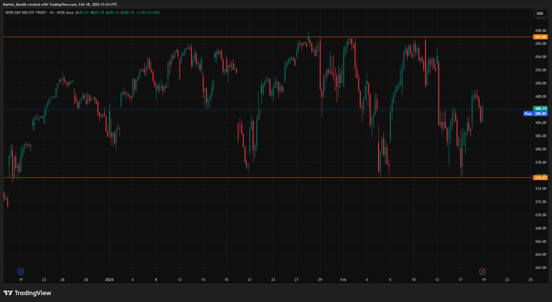
Task: Open the 1h timeframe selector
Action: (51, 13)
